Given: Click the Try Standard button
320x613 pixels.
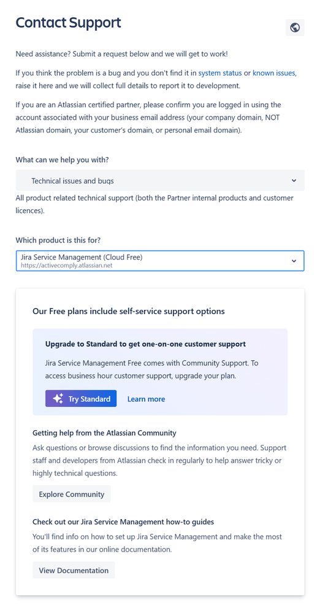Looking at the screenshot, I should click(81, 398).
